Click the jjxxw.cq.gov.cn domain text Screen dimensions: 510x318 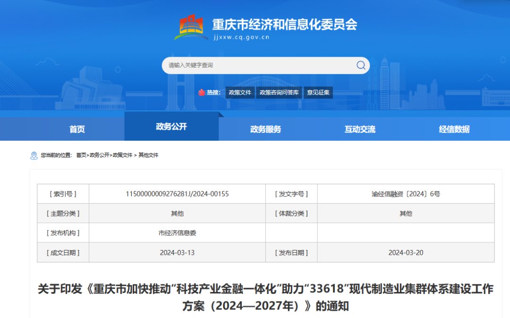tap(241, 37)
